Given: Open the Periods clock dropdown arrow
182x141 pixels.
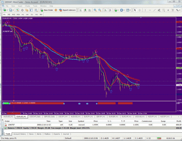Looking at the screenshot, I should click(124, 10).
